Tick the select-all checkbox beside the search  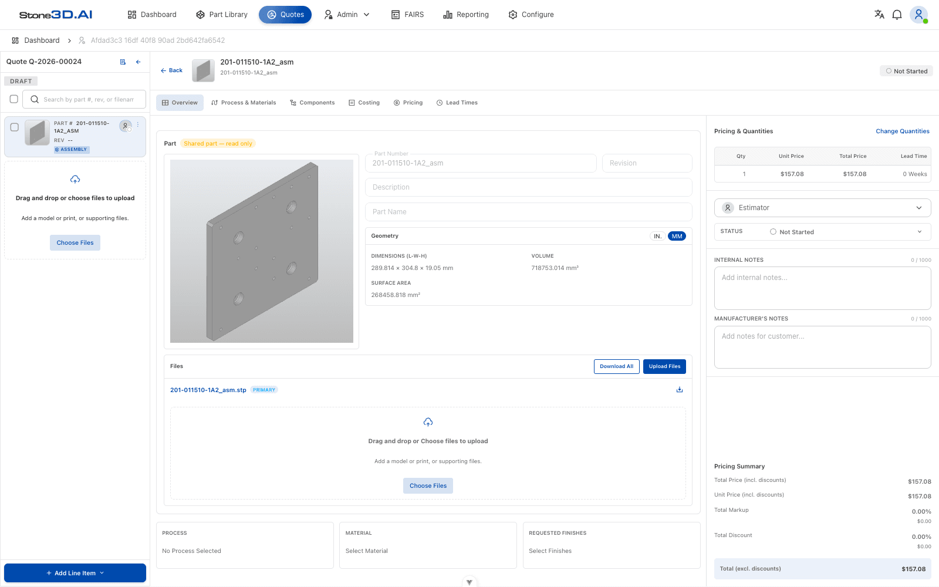tap(14, 99)
